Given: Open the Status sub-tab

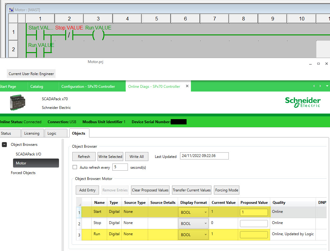Looking at the screenshot, I should pos(10,133).
